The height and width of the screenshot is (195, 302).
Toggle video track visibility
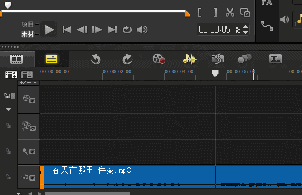[32, 101]
